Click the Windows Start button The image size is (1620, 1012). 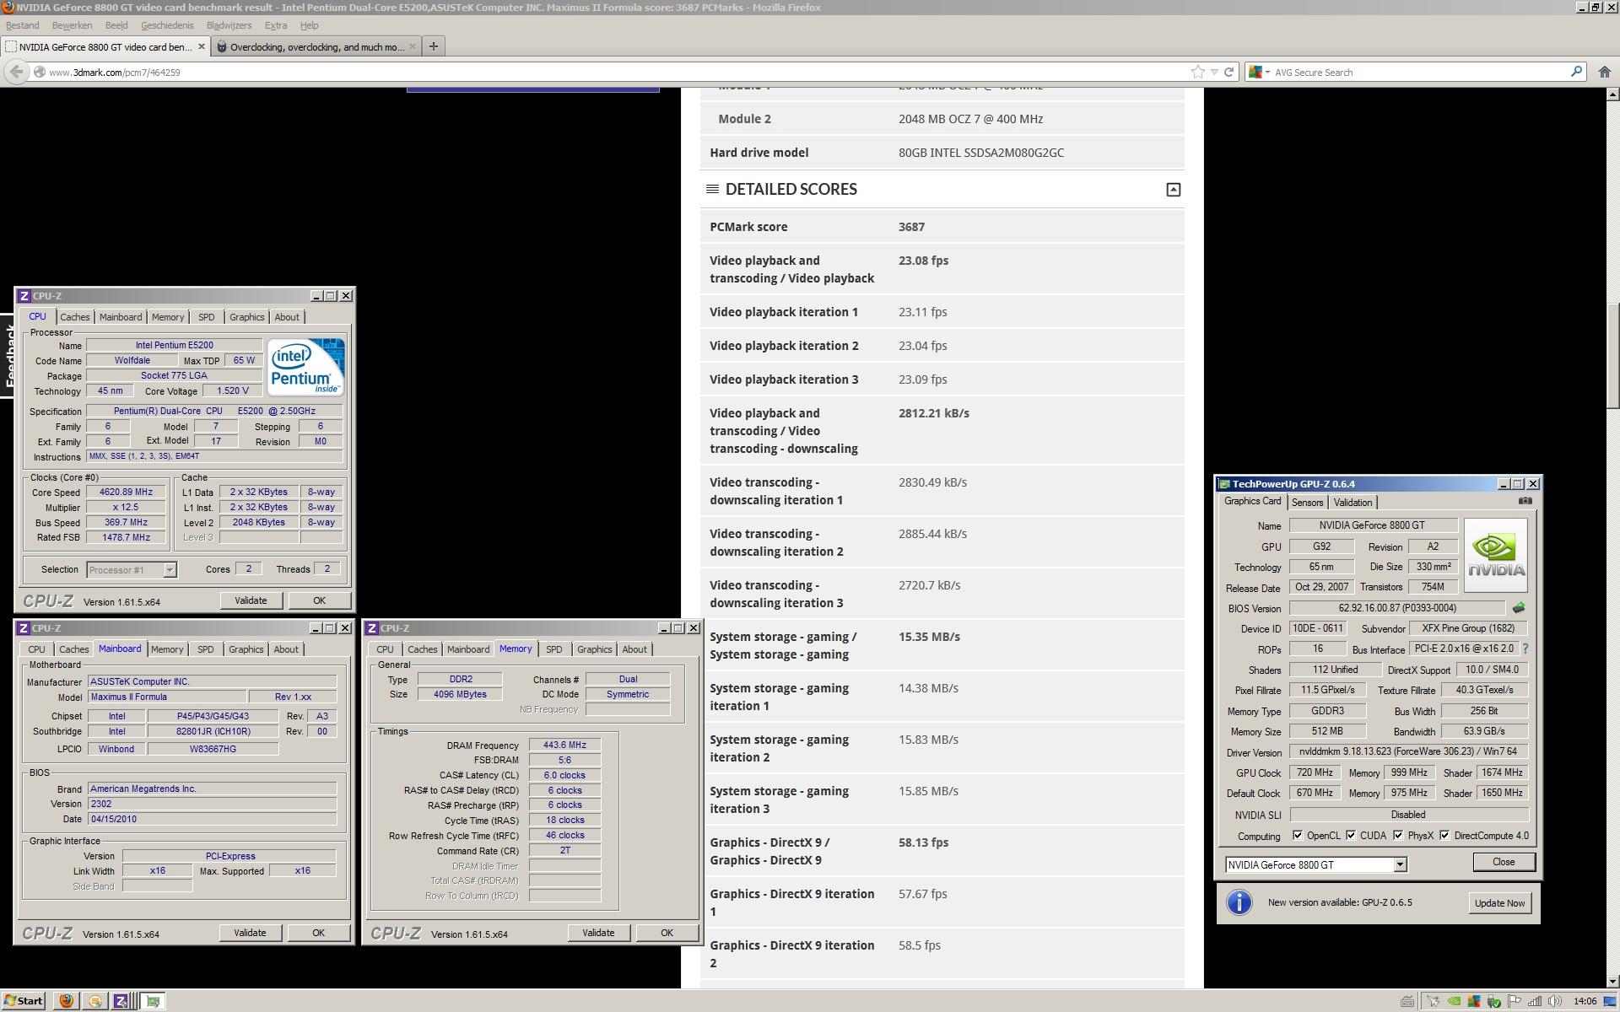click(23, 1001)
